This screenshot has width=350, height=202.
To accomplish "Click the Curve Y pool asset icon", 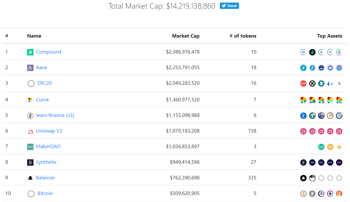I will pyautogui.click(x=303, y=100).
